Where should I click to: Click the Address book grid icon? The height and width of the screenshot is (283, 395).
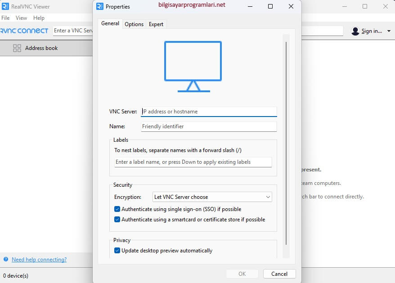(x=17, y=48)
